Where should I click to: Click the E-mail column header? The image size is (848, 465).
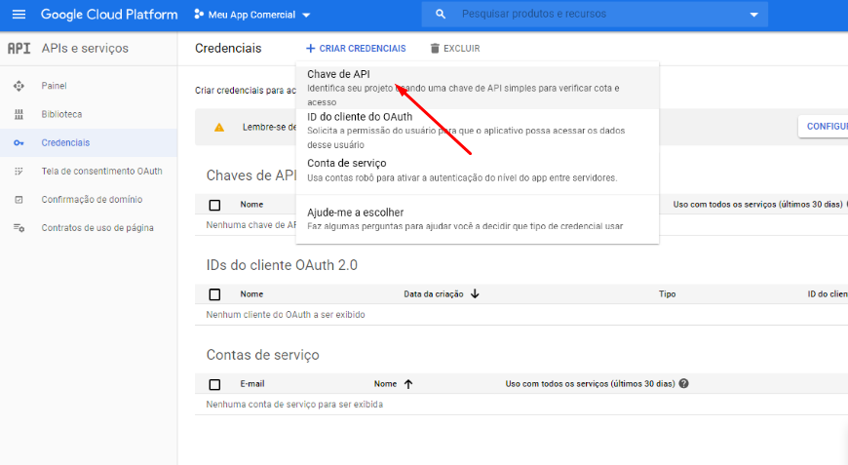[x=252, y=384]
